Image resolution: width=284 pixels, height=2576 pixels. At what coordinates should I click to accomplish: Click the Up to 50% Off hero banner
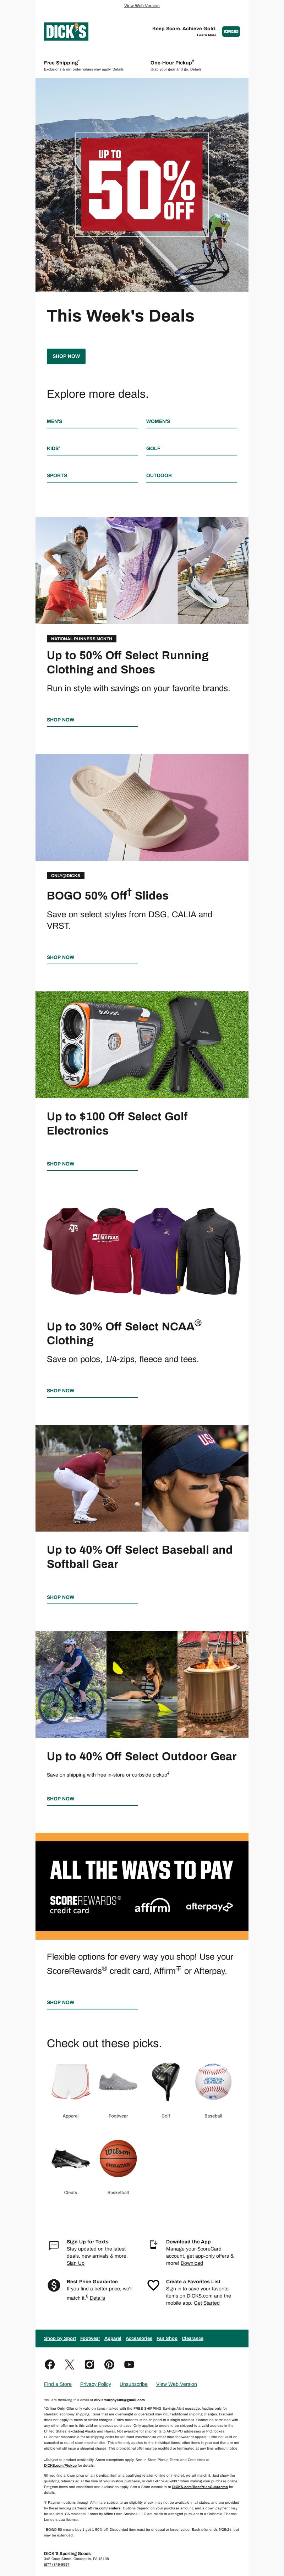(x=142, y=185)
